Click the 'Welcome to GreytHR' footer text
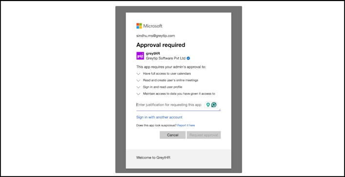 153,157
